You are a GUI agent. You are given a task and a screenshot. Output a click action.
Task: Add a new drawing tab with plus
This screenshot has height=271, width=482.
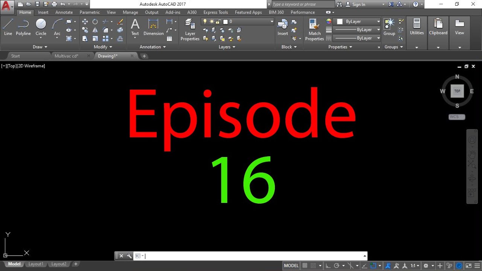tap(144, 56)
